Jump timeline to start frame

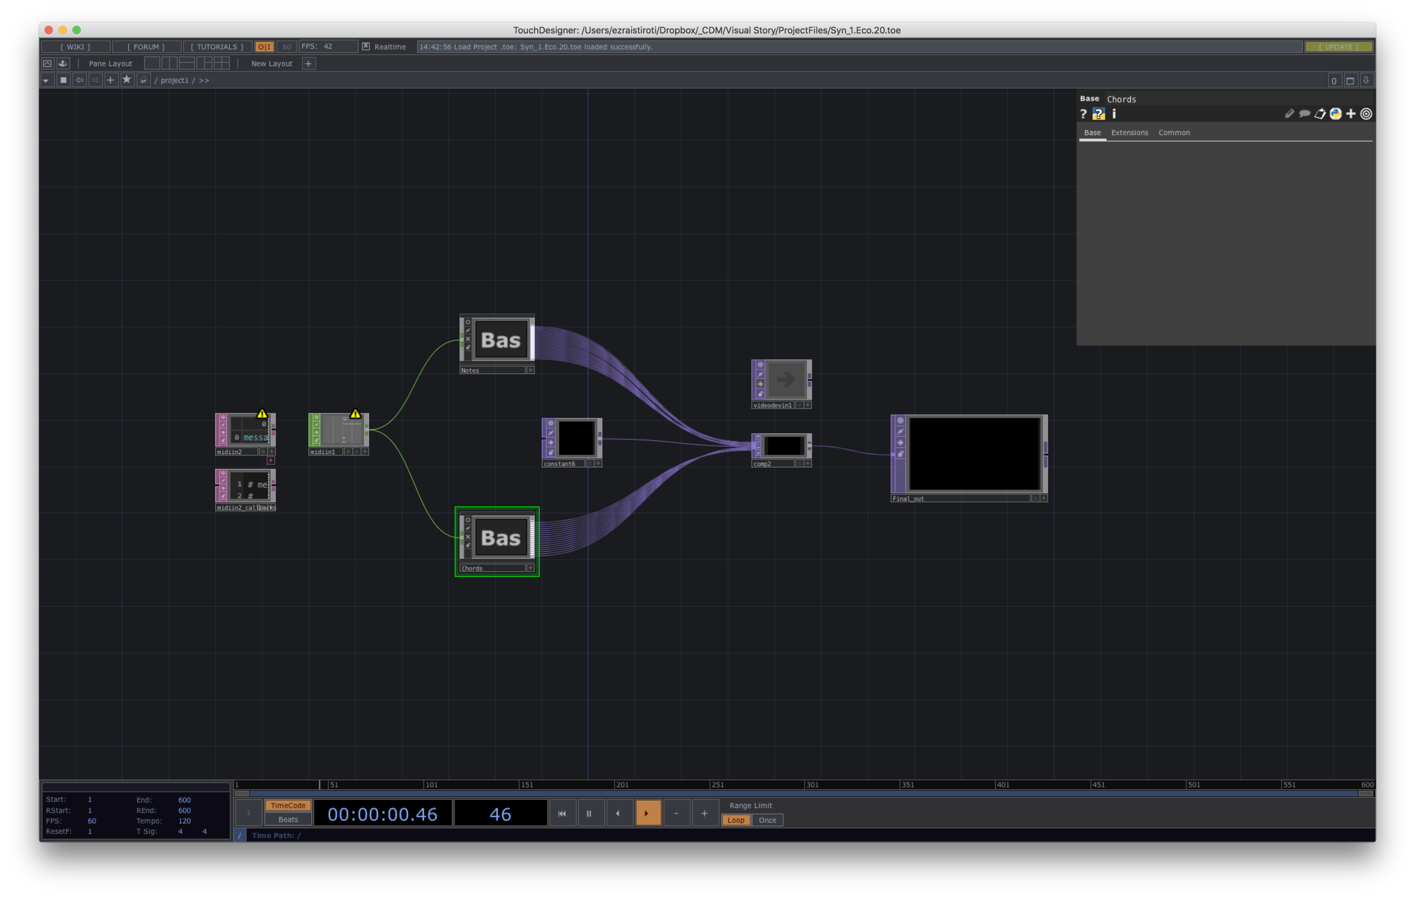tap(562, 814)
